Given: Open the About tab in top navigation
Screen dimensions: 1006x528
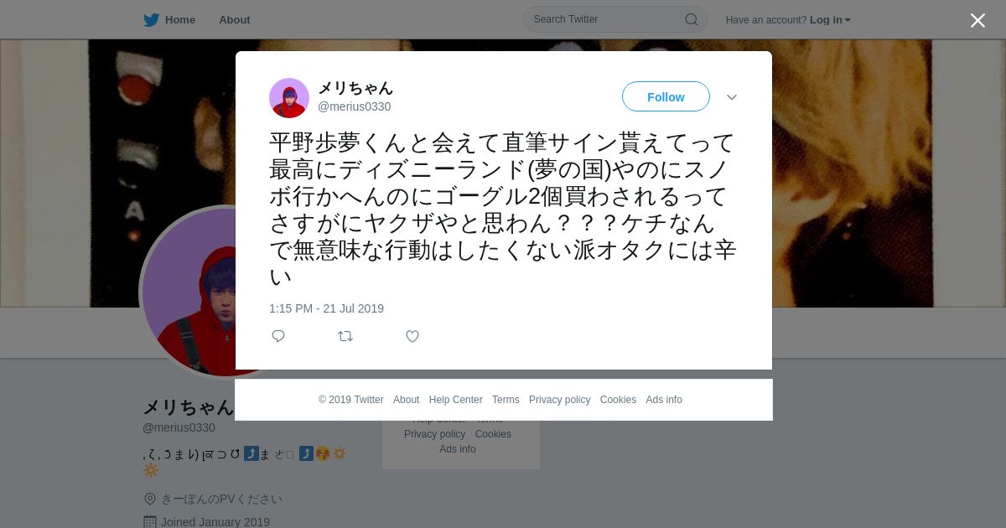Looking at the screenshot, I should (x=235, y=20).
